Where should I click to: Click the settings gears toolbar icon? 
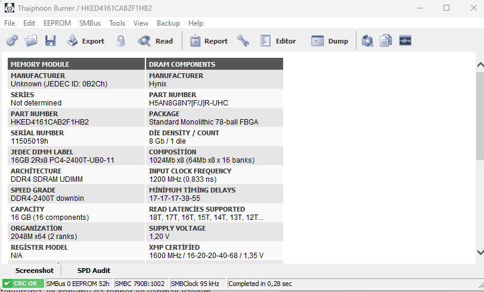click(x=12, y=41)
